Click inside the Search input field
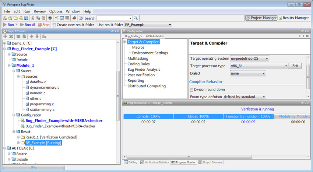This screenshot has width=313, height=172. tap(113, 18)
